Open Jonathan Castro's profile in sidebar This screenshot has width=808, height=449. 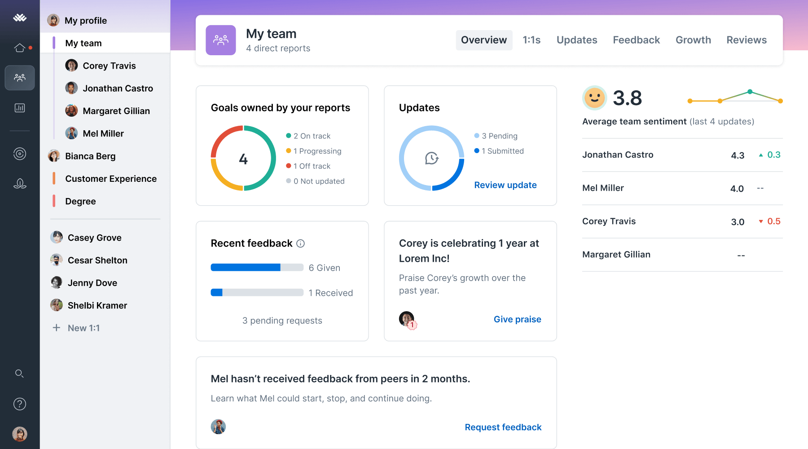pos(118,88)
